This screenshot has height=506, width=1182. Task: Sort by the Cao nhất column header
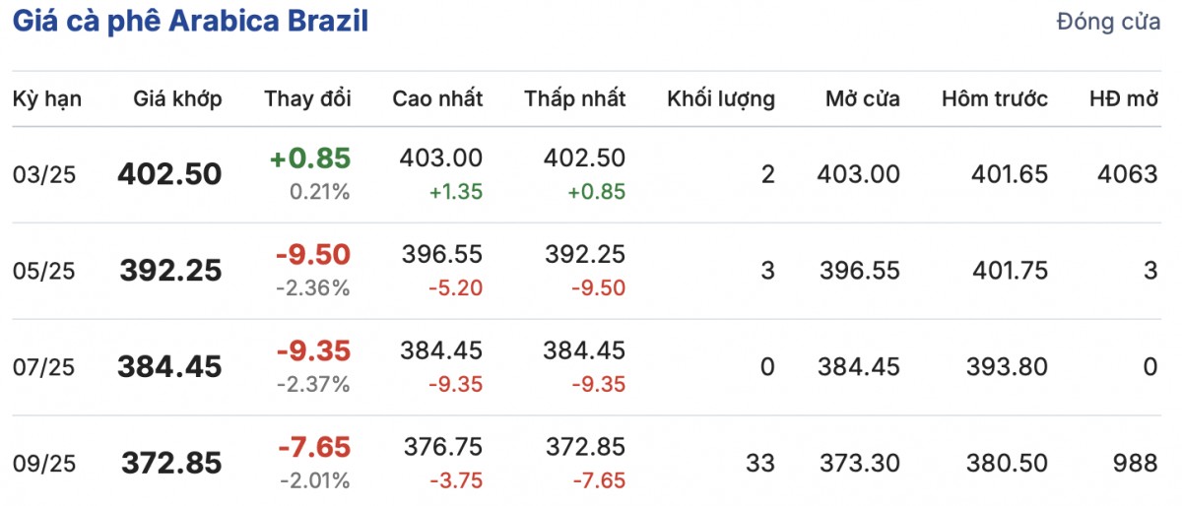coord(437,98)
